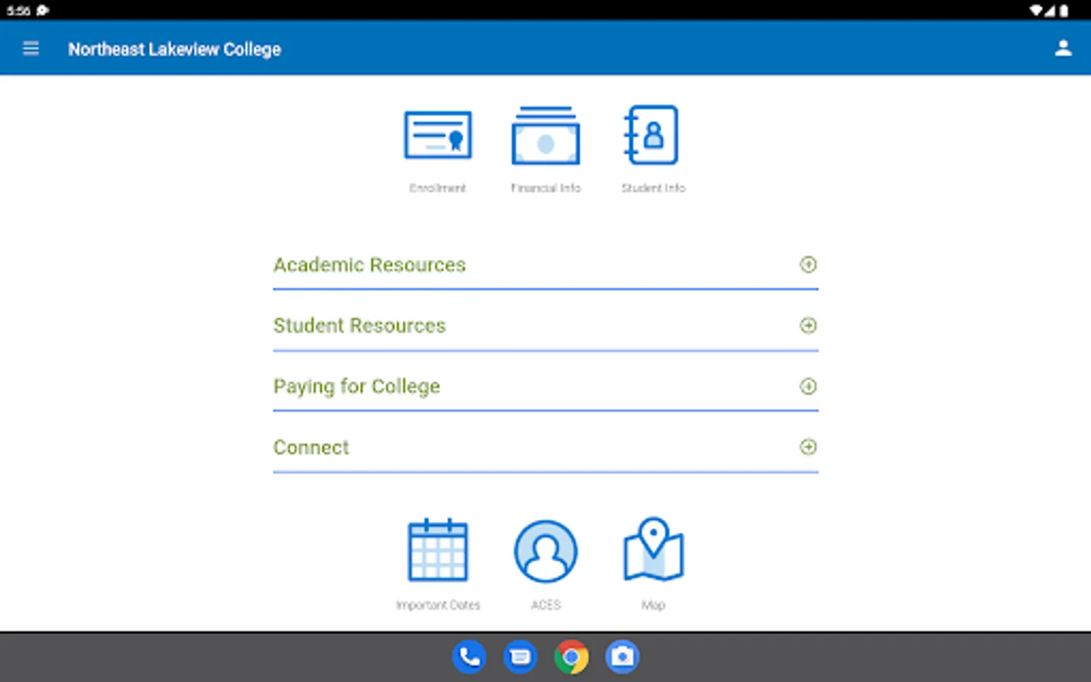Open the user profile icon
This screenshot has height=682, width=1091.
(x=1063, y=48)
